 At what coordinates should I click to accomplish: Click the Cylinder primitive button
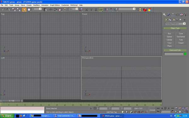pyautogui.click(x=169, y=40)
